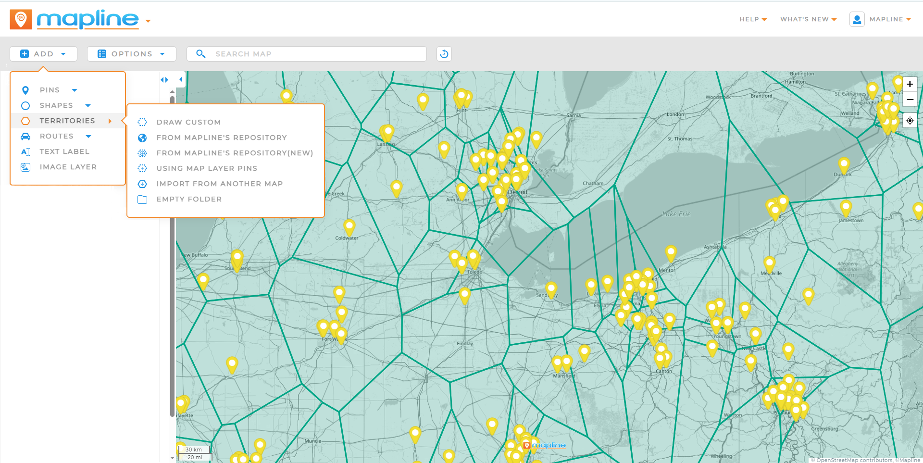
Task: Zoom out with the minus button
Action: coord(910,100)
